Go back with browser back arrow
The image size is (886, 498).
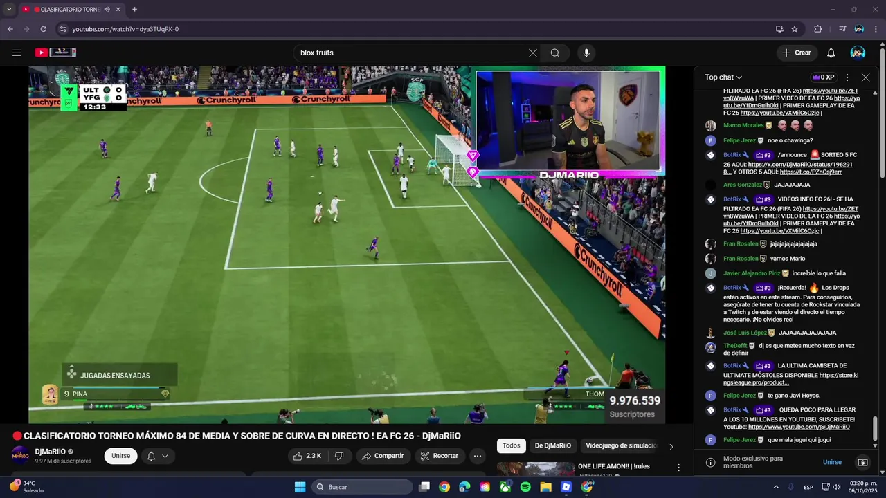[10, 29]
